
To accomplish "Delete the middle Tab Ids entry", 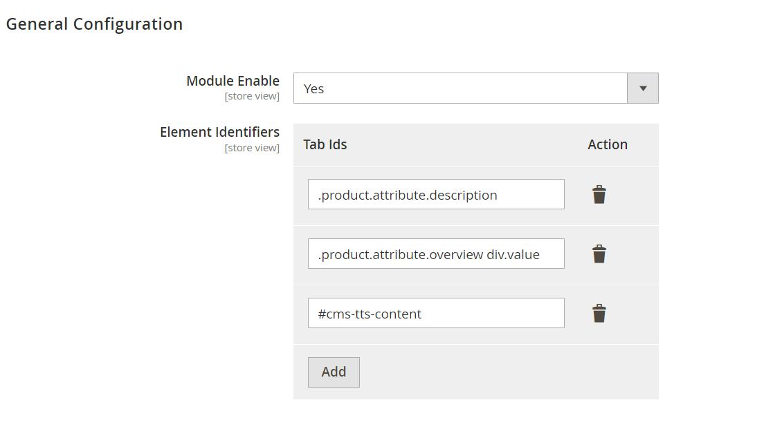I will 599,254.
